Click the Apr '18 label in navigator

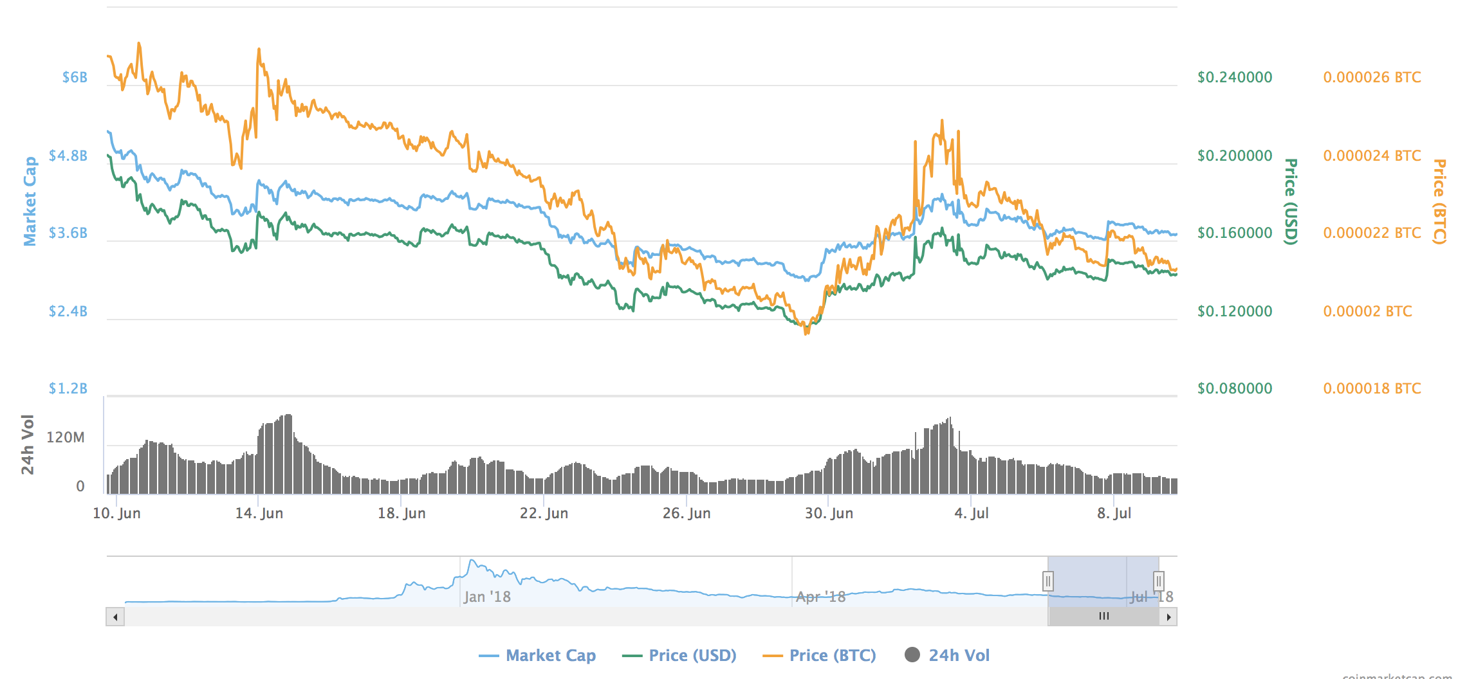click(821, 597)
